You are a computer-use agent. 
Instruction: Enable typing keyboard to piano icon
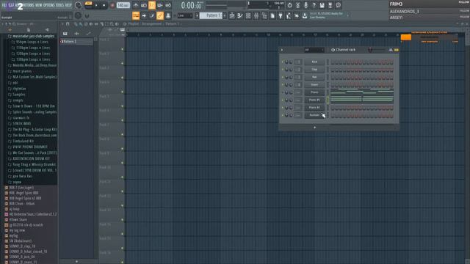coord(135,15)
